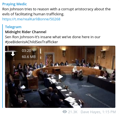Click the 03:20 video duration label

click(x=26, y=51)
